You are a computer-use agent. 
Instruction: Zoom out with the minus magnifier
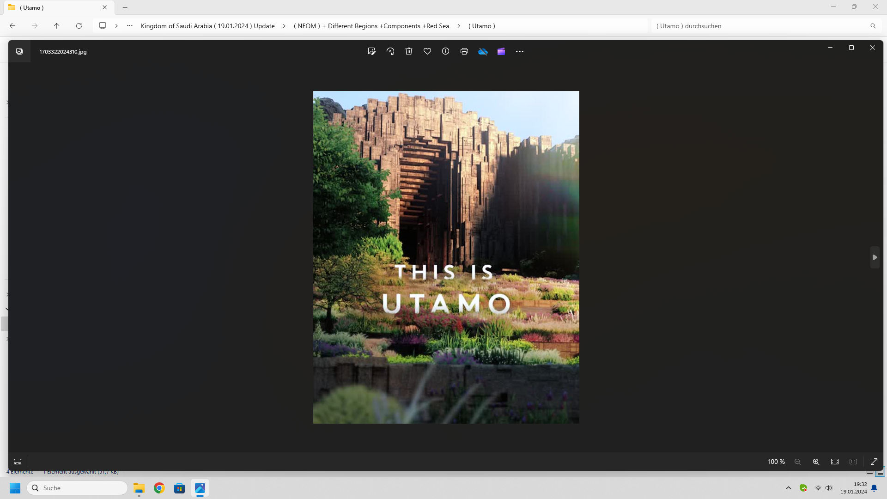[797, 462]
